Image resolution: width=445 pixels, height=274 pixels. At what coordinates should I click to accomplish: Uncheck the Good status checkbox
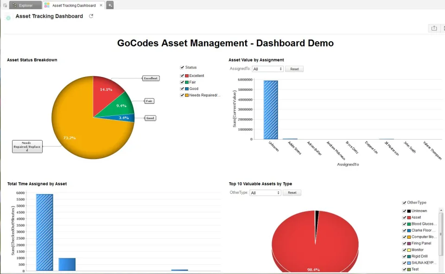182,89
